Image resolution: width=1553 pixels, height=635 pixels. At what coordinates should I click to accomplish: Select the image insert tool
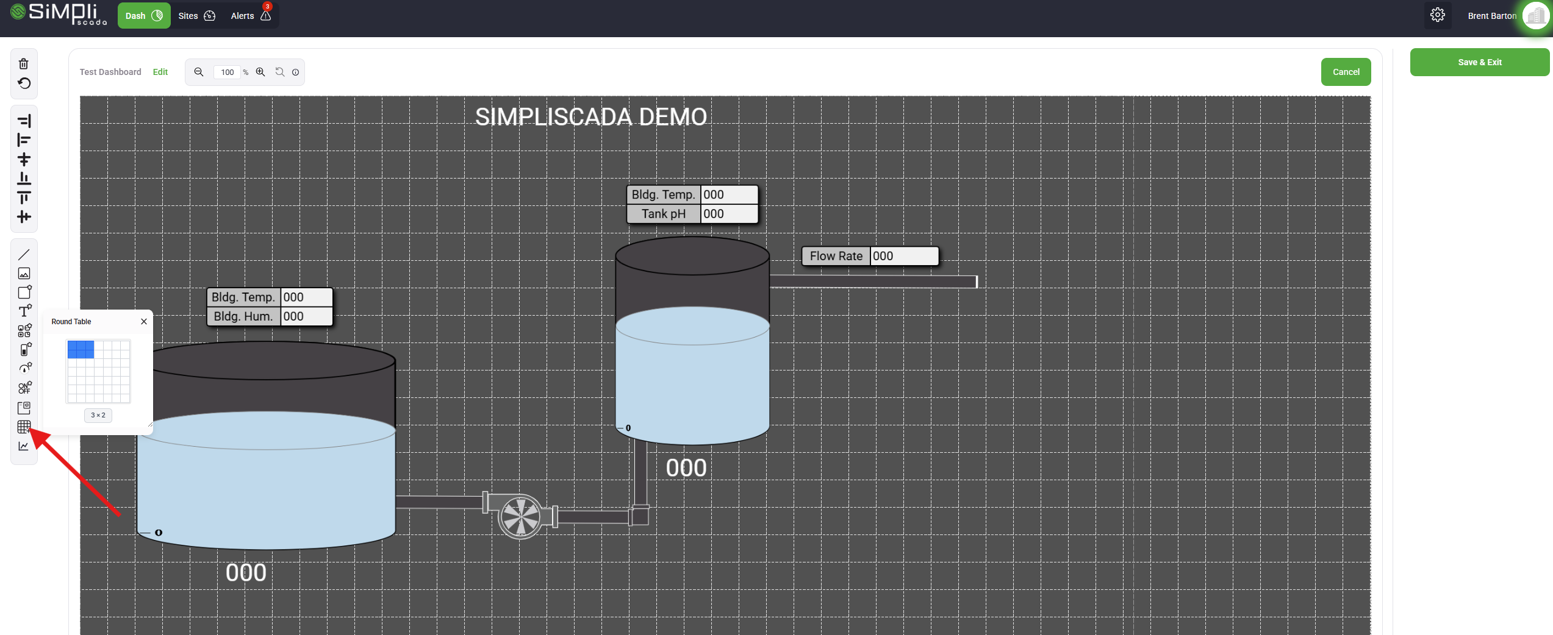24,274
